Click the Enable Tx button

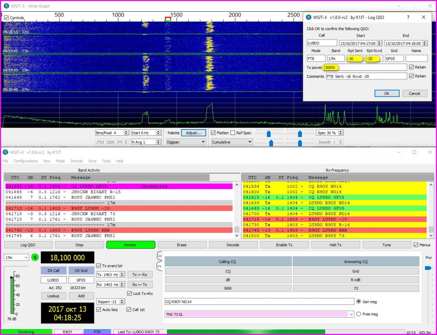pos(284,245)
